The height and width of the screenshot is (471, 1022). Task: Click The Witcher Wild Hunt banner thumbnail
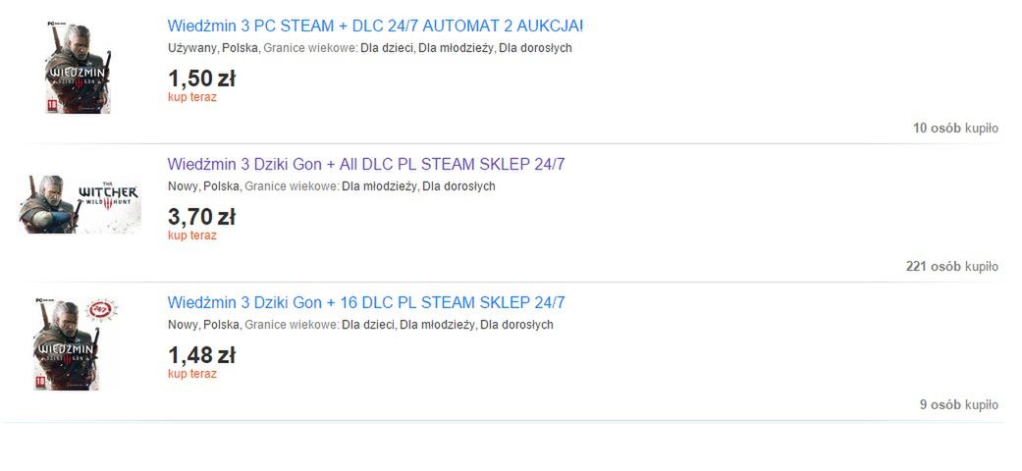click(x=81, y=204)
